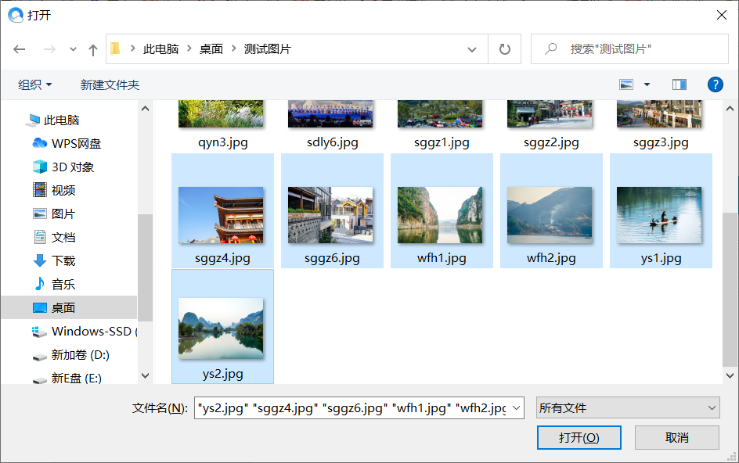Open WPS网盘 in the sidebar
This screenshot has height=463, width=739.
(x=76, y=144)
